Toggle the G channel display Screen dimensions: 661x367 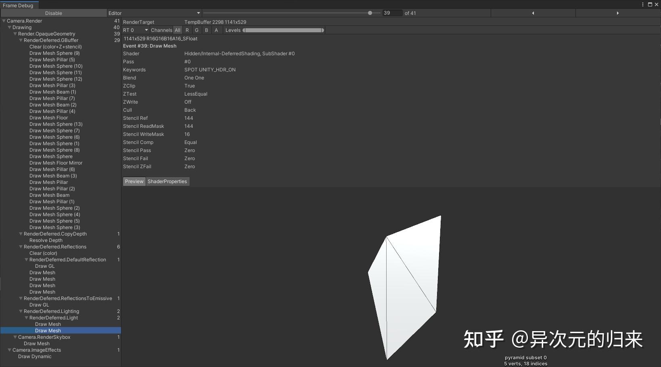[x=197, y=30]
